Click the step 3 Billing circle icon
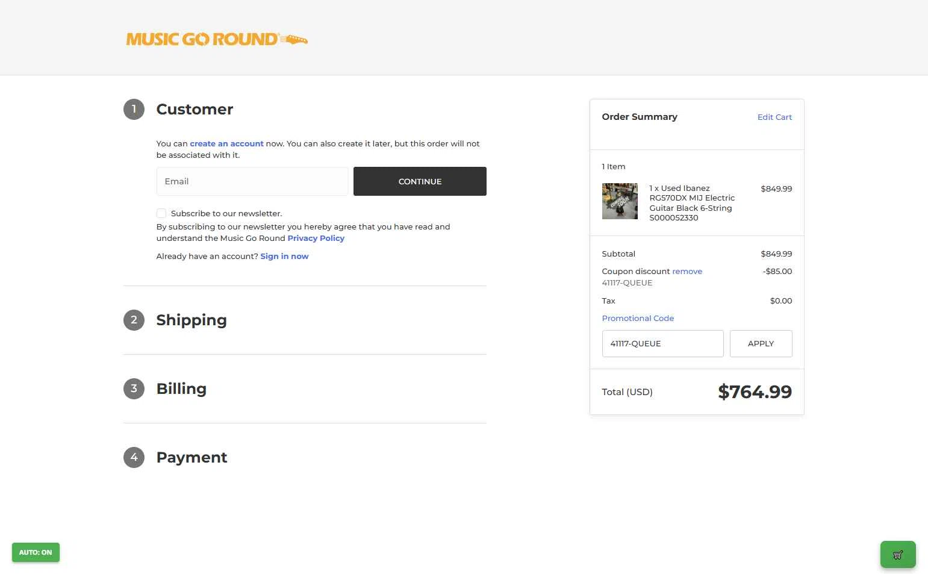This screenshot has height=574, width=928. pyautogui.click(x=134, y=388)
